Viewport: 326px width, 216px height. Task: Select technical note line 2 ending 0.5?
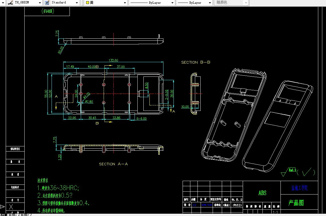click(x=55, y=195)
